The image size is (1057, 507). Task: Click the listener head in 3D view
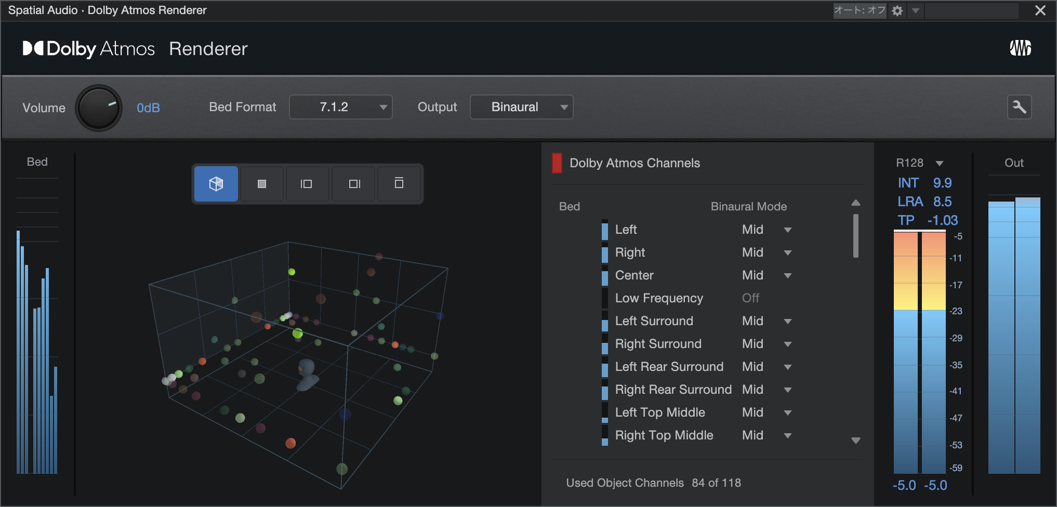(307, 375)
